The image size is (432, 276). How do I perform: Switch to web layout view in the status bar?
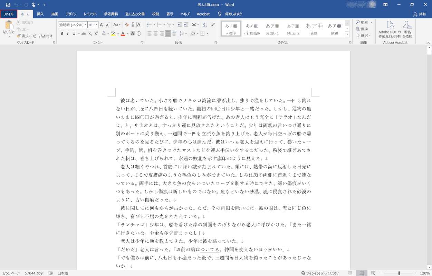pos(373,273)
